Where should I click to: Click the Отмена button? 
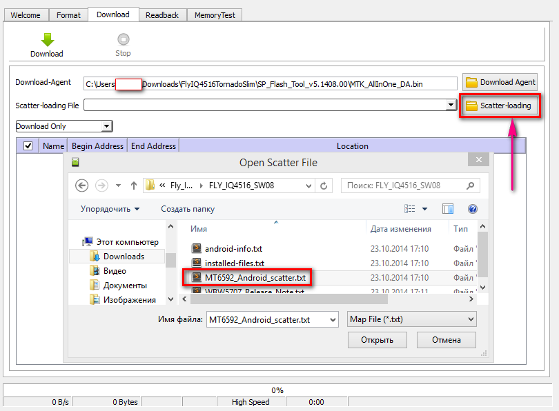[x=447, y=340]
